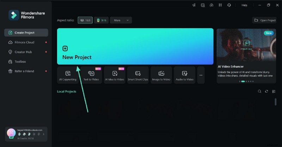Open Creator Hub in sidebar
The image size is (282, 147).
[x=26, y=52]
